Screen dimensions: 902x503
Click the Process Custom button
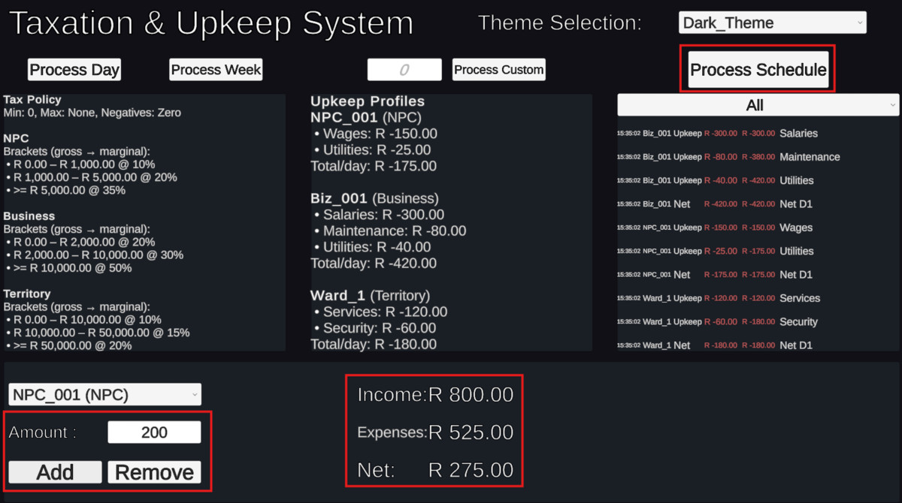coord(498,69)
